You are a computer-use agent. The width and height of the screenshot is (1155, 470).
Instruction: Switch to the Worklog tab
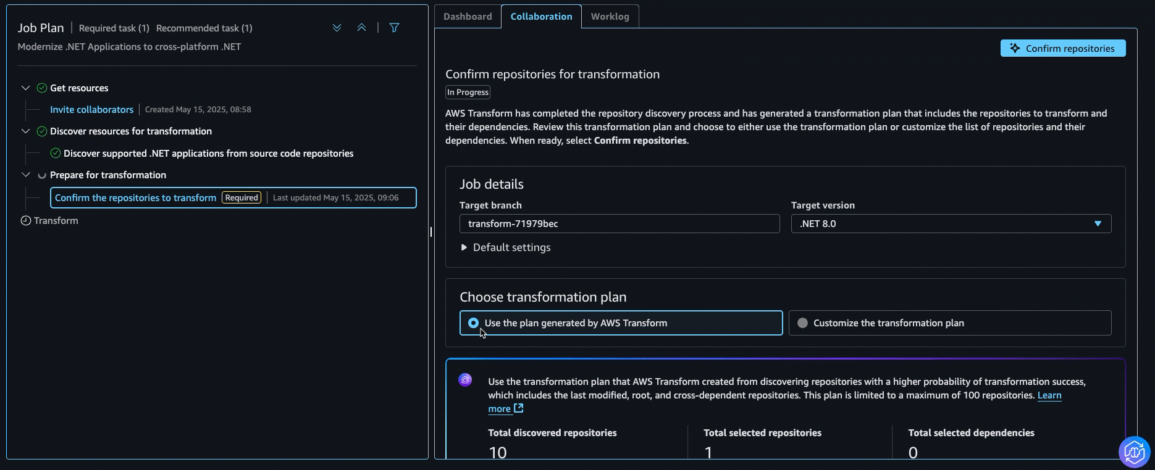610,17
